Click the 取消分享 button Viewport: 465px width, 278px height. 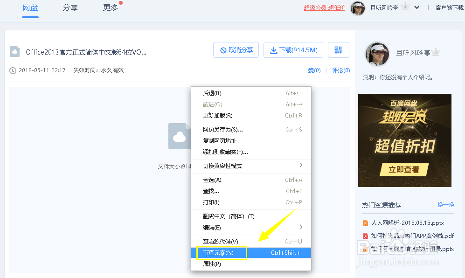[236, 50]
